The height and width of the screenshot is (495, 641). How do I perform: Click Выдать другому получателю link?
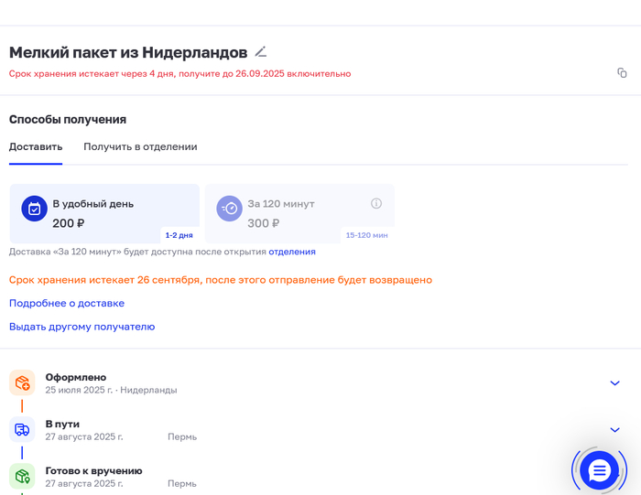[x=82, y=327]
